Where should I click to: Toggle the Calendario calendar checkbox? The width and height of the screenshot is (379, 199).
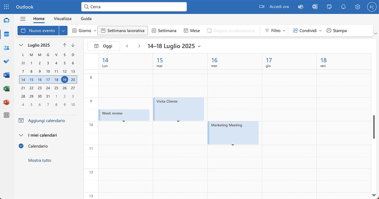21,146
